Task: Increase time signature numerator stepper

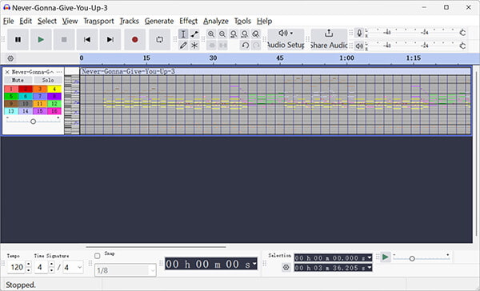Action: [52, 264]
